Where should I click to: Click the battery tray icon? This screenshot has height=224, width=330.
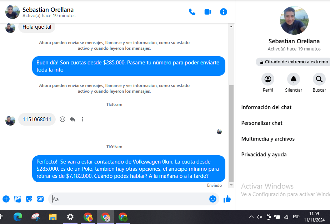click(x=277, y=217)
